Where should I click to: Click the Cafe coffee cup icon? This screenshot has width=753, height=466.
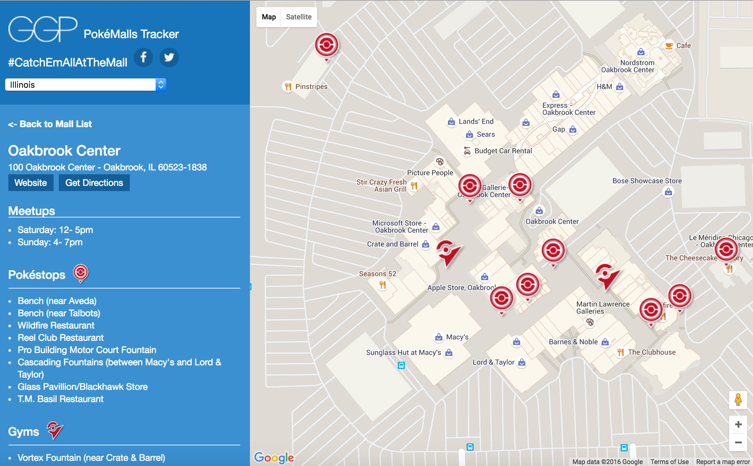point(669,46)
